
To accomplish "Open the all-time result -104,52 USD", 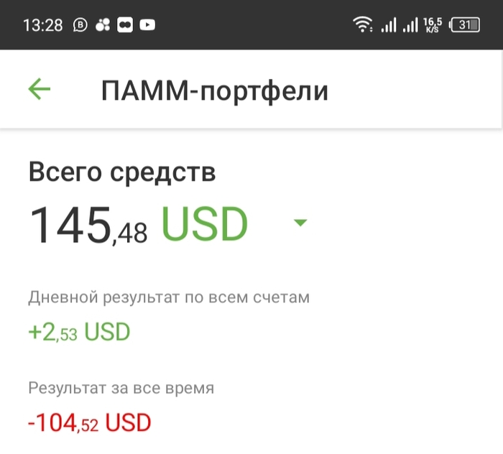I will (x=90, y=423).
